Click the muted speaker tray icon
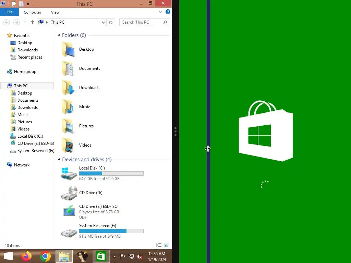Screen dimensions: 351x263 coord(140,256)
